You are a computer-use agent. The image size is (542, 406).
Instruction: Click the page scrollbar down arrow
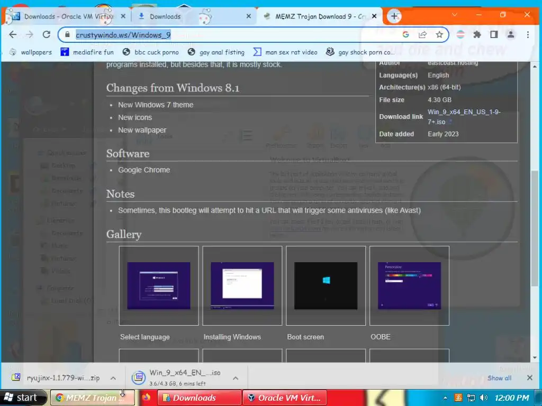[535, 358]
